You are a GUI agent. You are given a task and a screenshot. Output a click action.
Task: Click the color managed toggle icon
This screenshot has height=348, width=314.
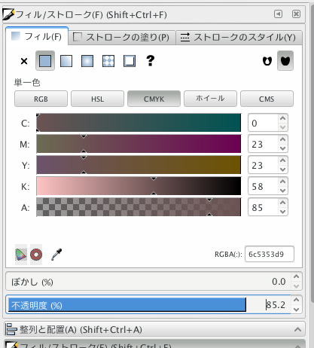(x=21, y=255)
